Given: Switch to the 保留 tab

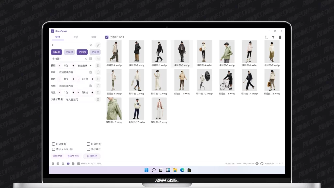Looking at the screenshot, I should click(x=76, y=37).
